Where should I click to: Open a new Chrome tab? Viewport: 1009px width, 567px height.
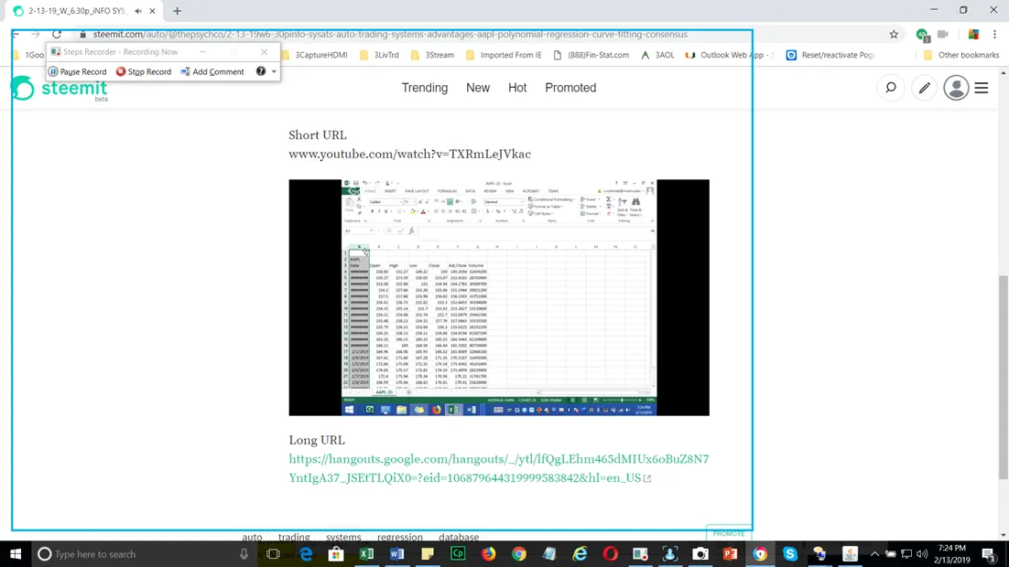[x=177, y=11]
